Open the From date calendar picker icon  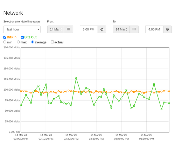tap(69, 29)
